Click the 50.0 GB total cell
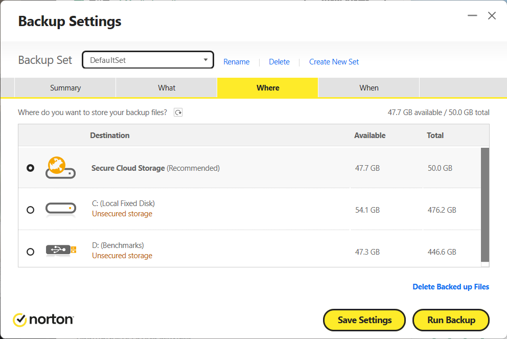Viewport: 507px width, 339px height. [x=440, y=168]
